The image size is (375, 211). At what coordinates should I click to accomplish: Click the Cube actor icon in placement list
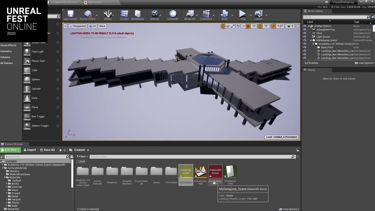tap(27, 70)
